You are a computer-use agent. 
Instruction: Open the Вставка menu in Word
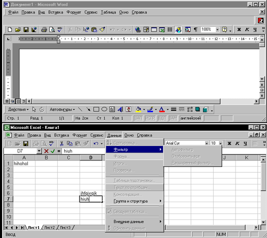click(x=56, y=12)
